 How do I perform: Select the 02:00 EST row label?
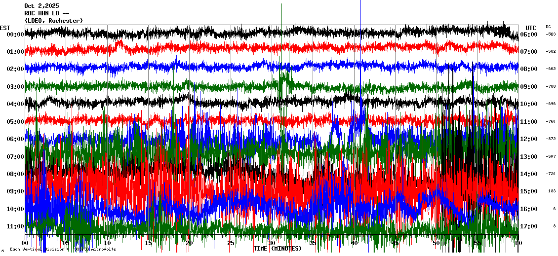tap(15, 69)
